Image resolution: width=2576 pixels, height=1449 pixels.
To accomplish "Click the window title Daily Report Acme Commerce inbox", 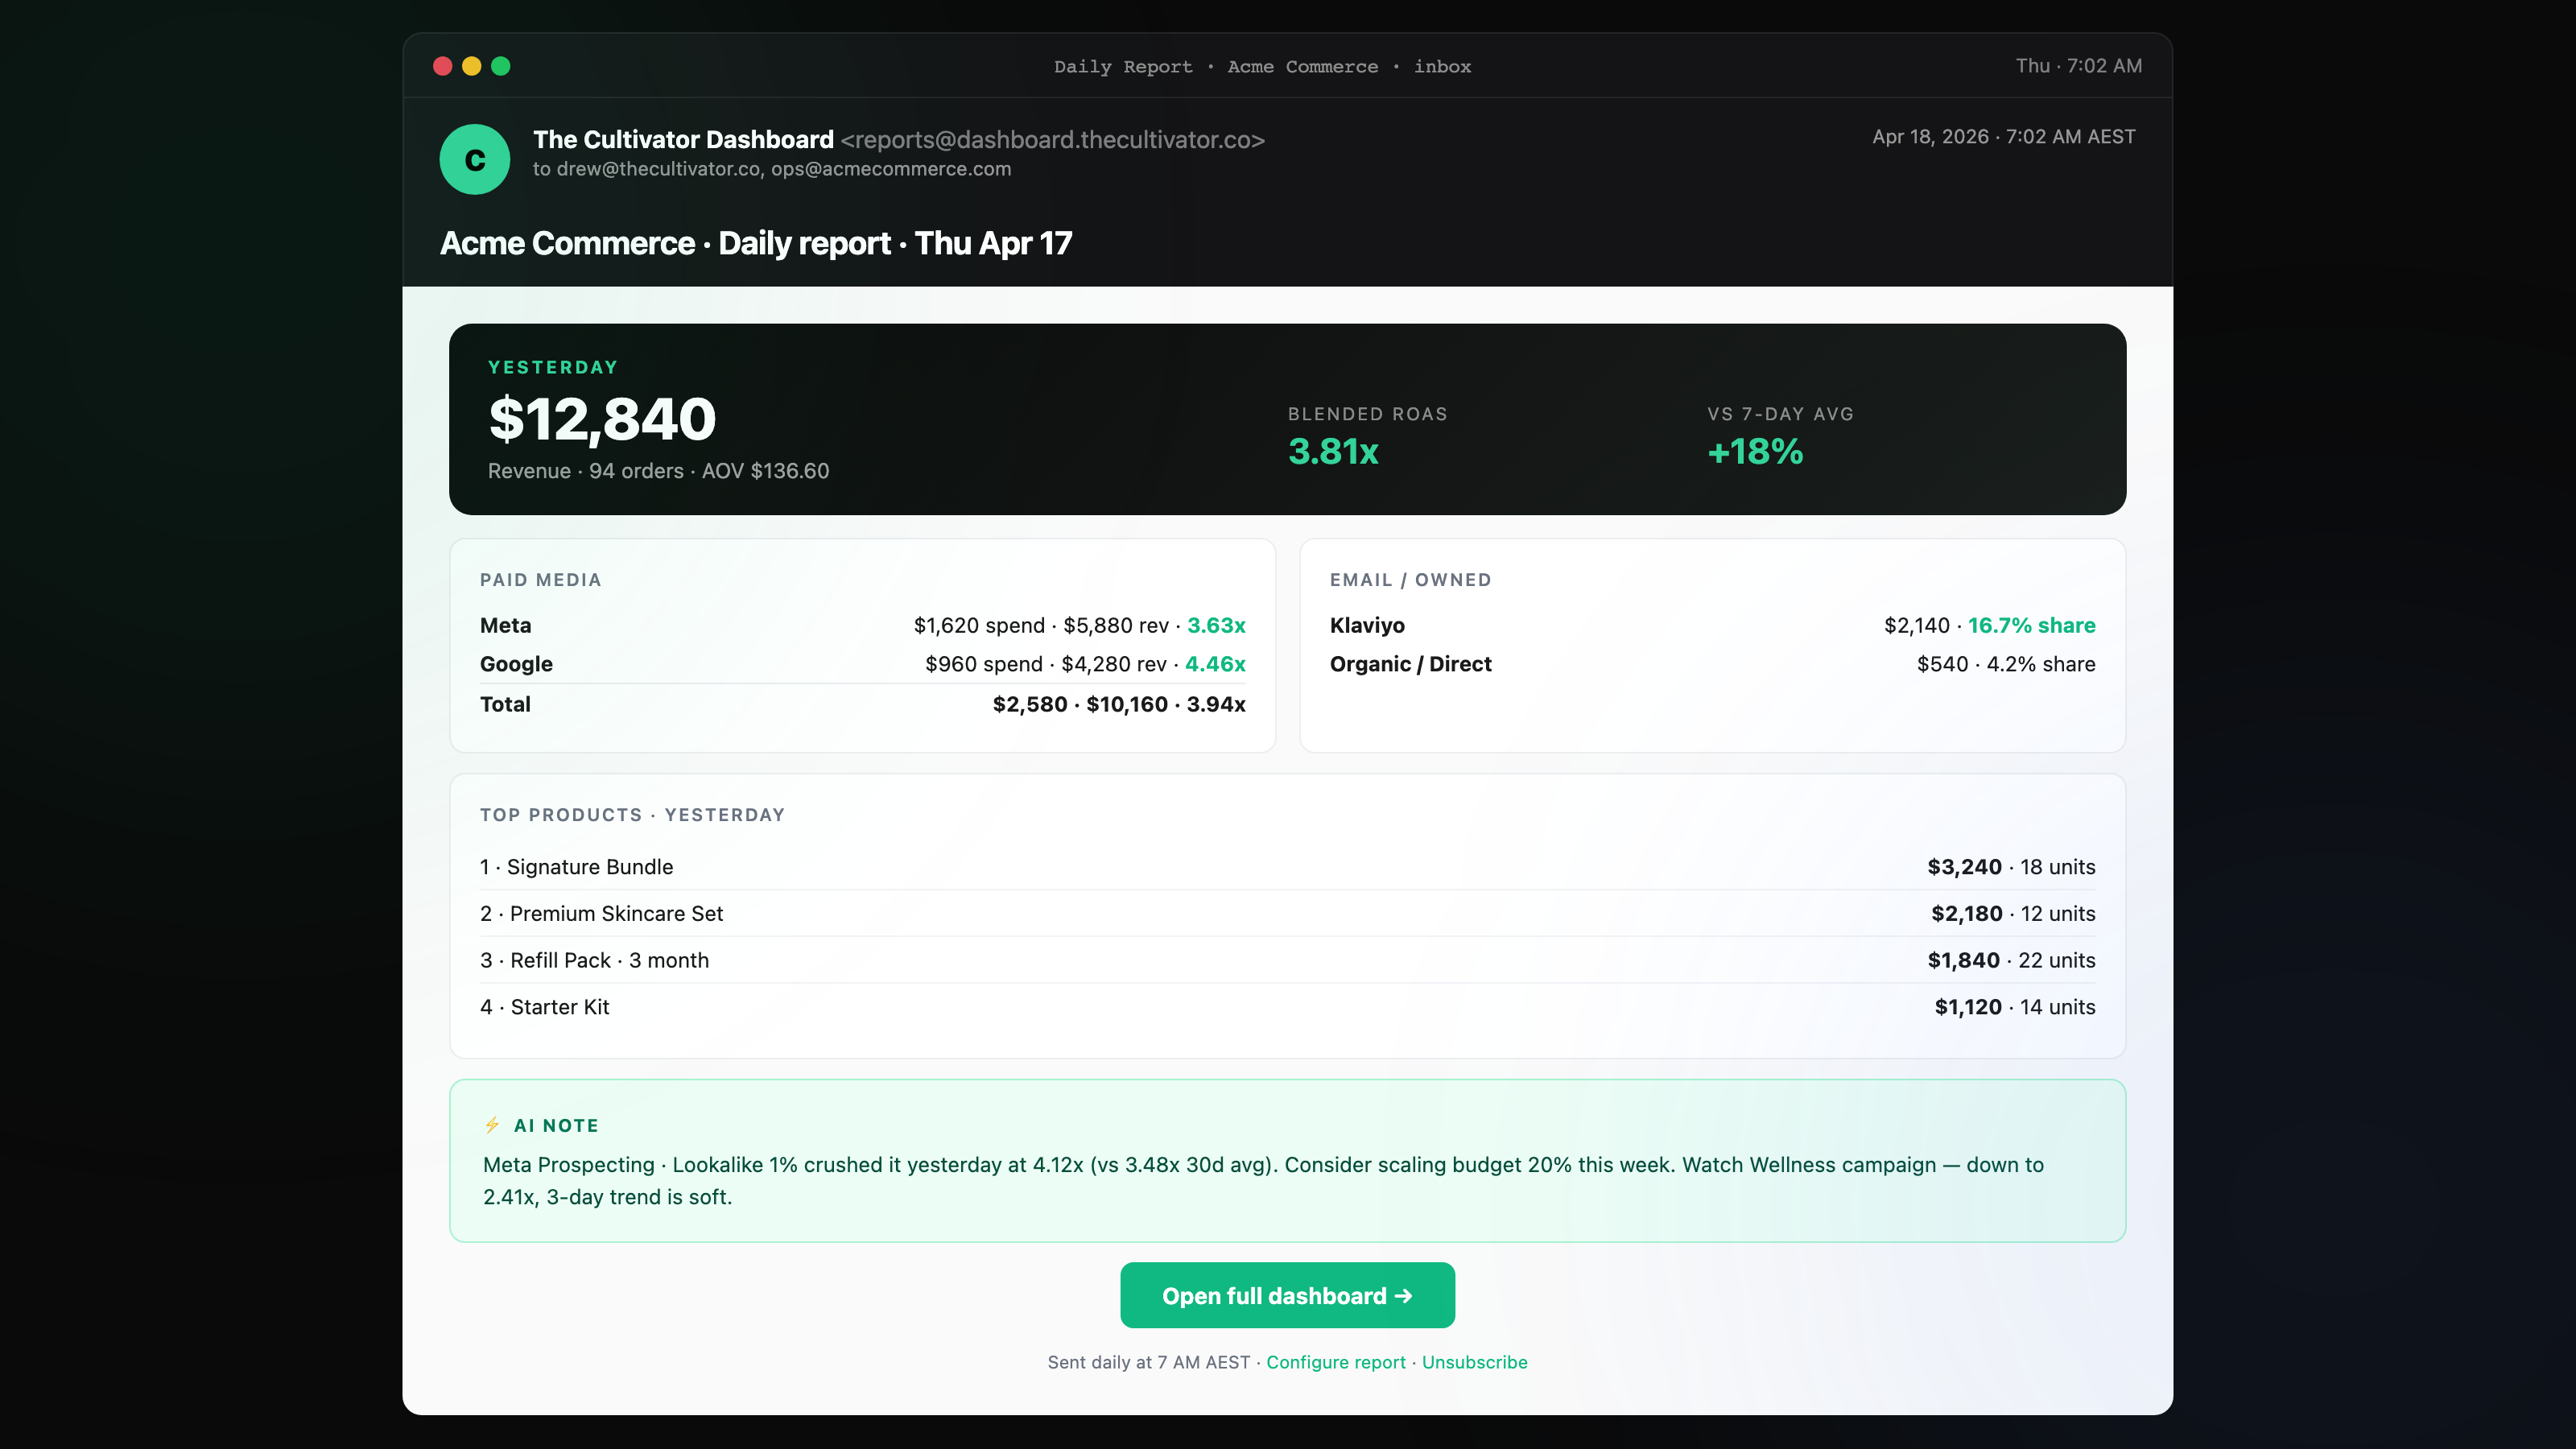I will coord(1262,67).
